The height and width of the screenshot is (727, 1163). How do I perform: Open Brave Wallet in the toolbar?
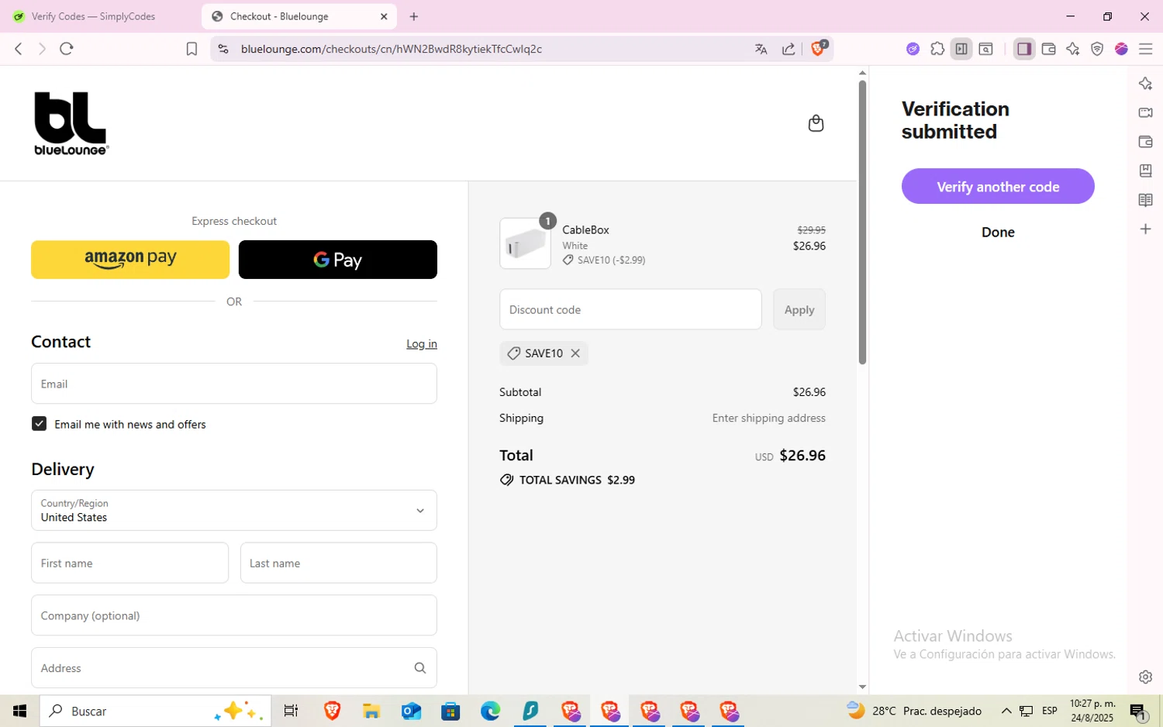tap(1048, 49)
